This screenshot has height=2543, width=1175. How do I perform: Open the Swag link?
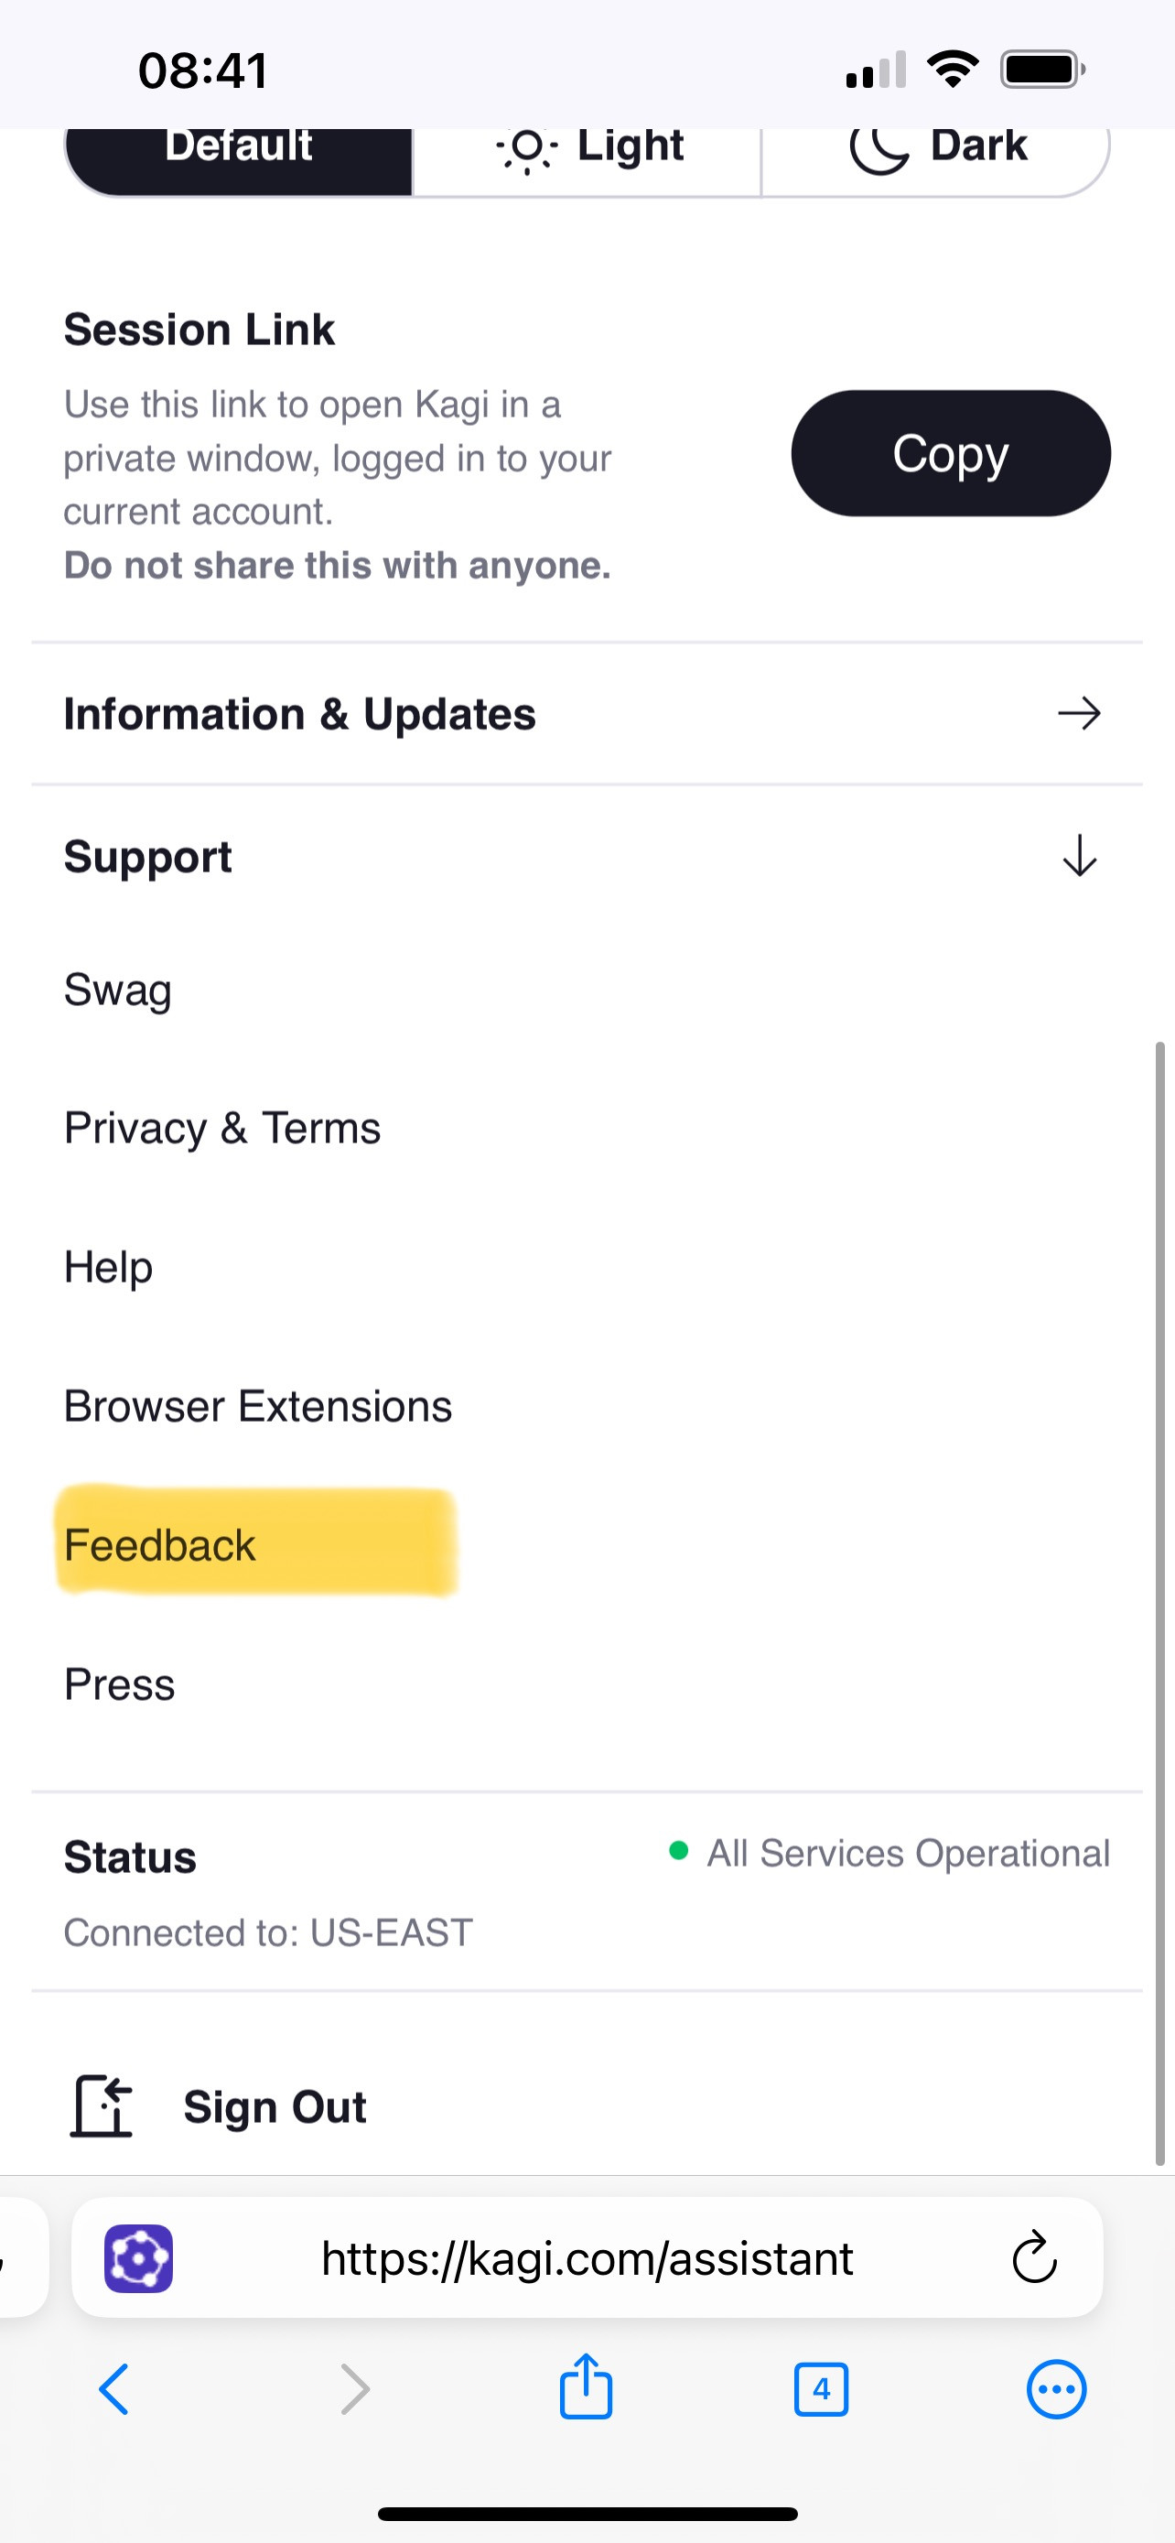117,990
